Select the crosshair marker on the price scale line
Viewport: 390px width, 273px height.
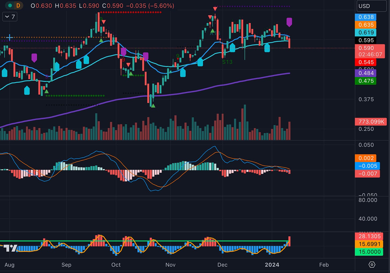tap(10, 38)
